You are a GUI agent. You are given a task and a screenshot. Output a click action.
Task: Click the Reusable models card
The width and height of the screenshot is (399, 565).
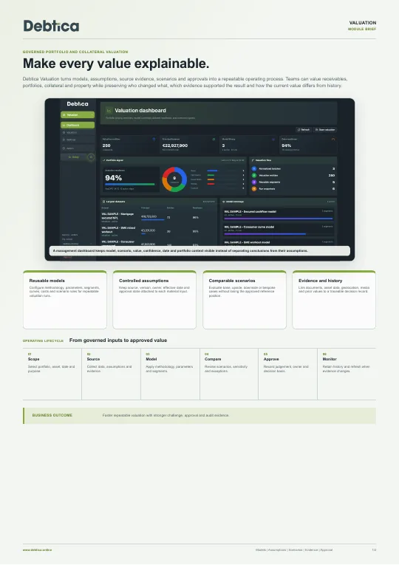coord(65,300)
